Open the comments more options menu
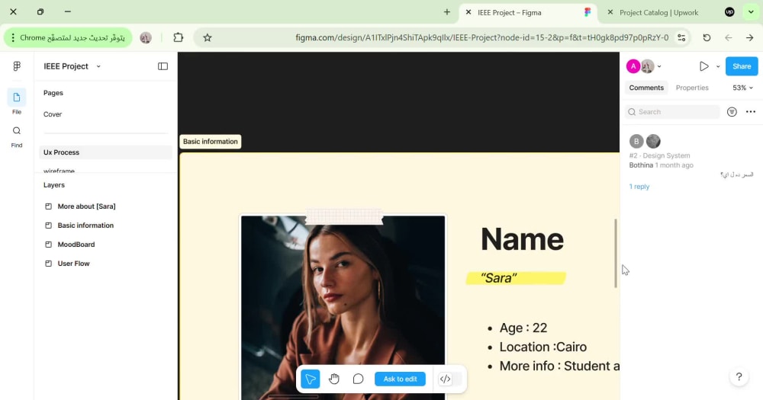The width and height of the screenshot is (763, 400). coord(751,112)
